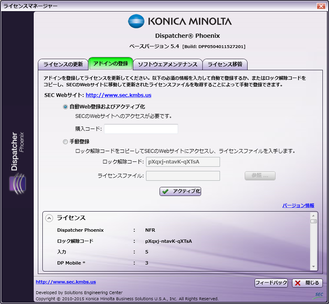329x304 pixels.
Task: Click the Dispatcher Phoenix sidebar logo icon
Action: pos(18,184)
